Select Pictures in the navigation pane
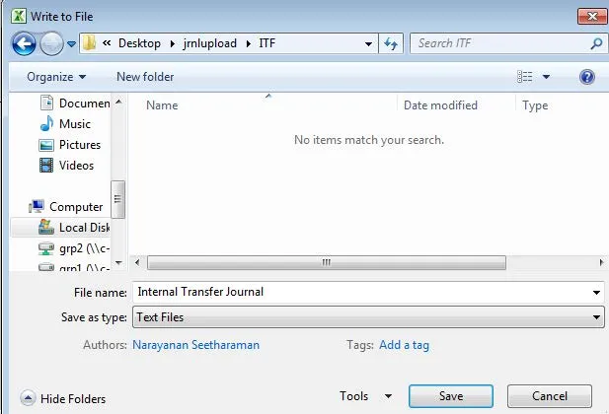This screenshot has height=414, width=609. tap(70, 145)
